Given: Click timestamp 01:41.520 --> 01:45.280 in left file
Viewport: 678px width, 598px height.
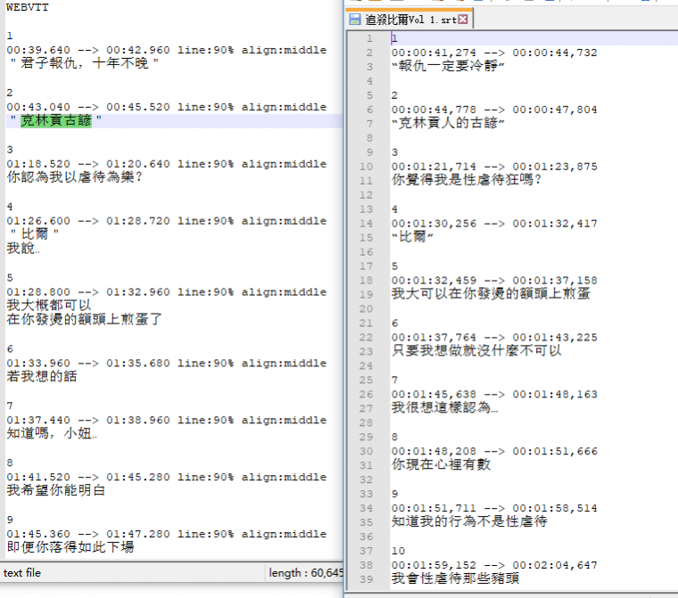Looking at the screenshot, I should (88, 478).
